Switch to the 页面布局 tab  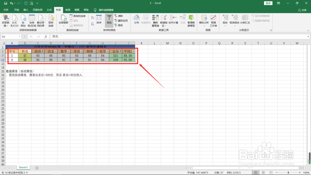pos(38,10)
